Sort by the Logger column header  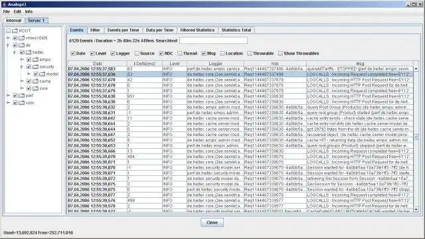pyautogui.click(x=215, y=64)
